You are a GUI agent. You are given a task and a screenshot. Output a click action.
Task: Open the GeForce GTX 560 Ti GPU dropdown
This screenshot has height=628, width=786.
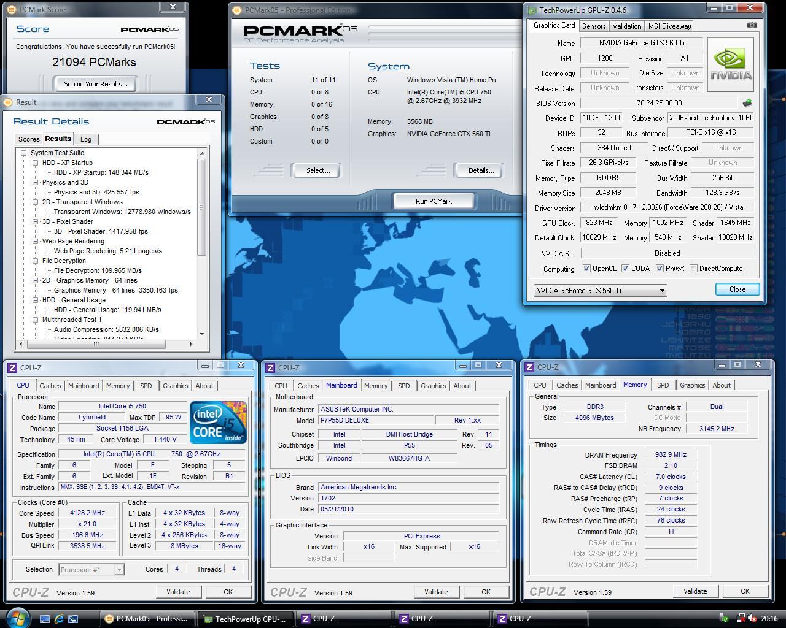(x=600, y=290)
